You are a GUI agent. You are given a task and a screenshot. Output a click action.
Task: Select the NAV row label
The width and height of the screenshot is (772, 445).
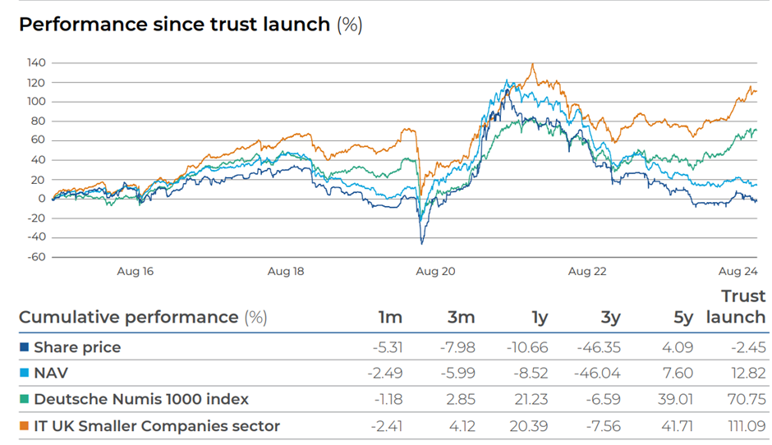pos(51,373)
